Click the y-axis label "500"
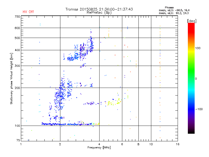Screen dimensions: 209x157 [17, 38]
